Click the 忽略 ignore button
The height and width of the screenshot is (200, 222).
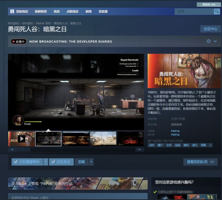pos(81,162)
